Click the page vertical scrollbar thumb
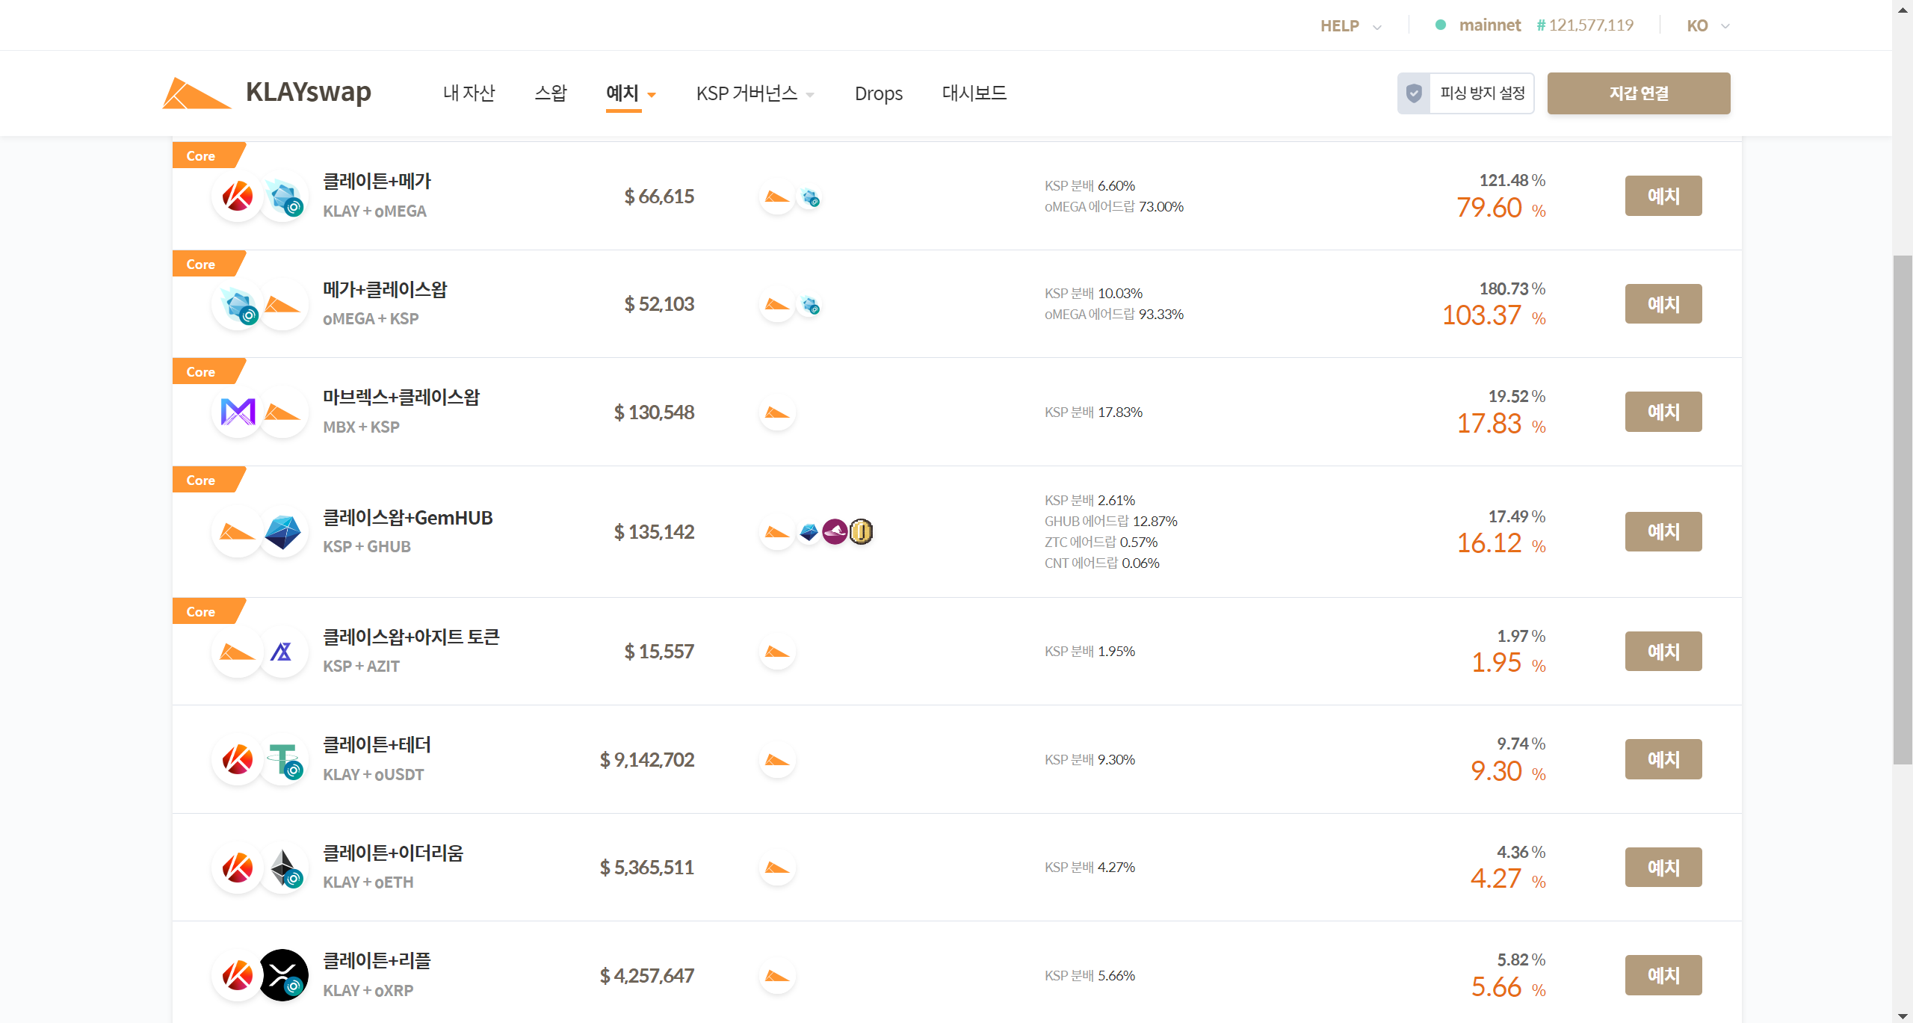Screen dimensions: 1913x1023 [1903, 508]
